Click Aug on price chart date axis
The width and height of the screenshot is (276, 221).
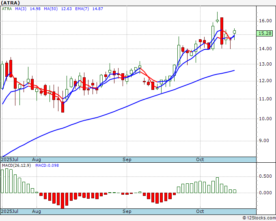point(37,159)
